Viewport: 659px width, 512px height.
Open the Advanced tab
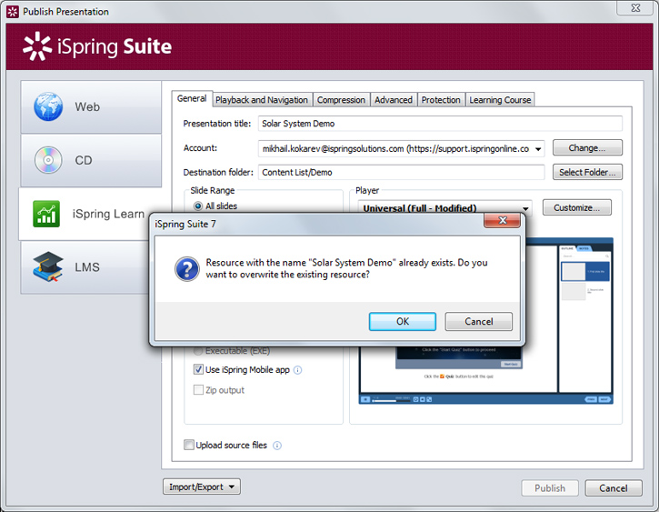pos(394,100)
